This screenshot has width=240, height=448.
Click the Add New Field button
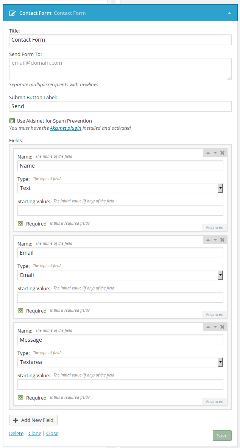coord(33,420)
